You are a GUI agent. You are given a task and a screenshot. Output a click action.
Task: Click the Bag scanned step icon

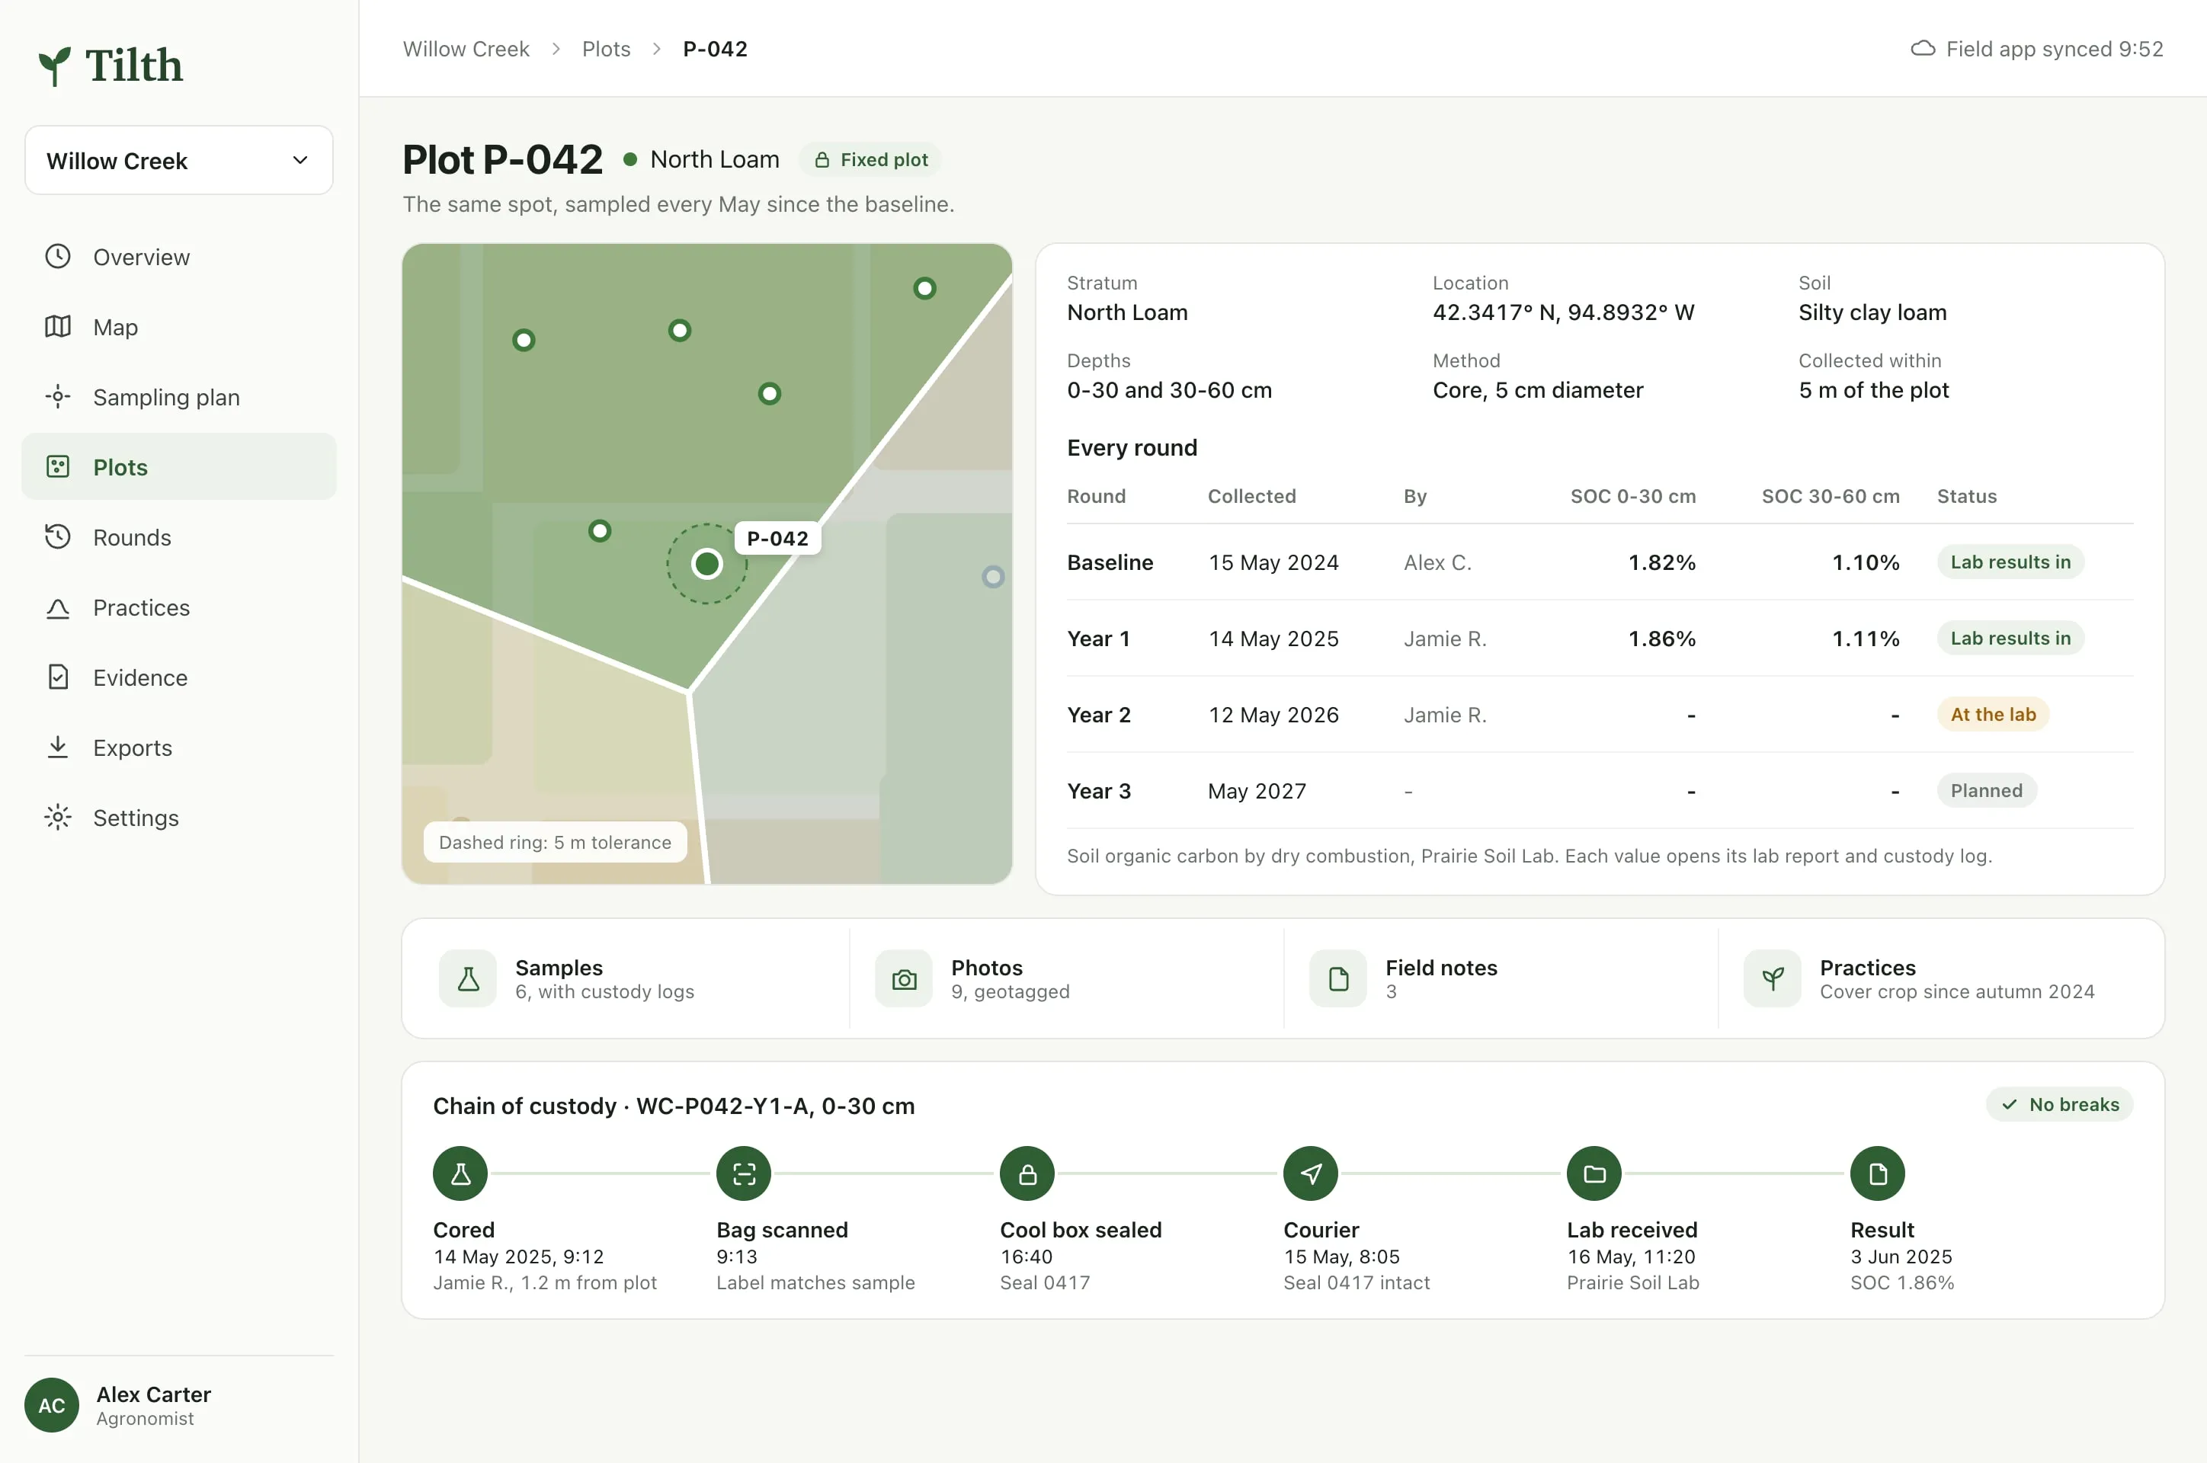coord(744,1173)
